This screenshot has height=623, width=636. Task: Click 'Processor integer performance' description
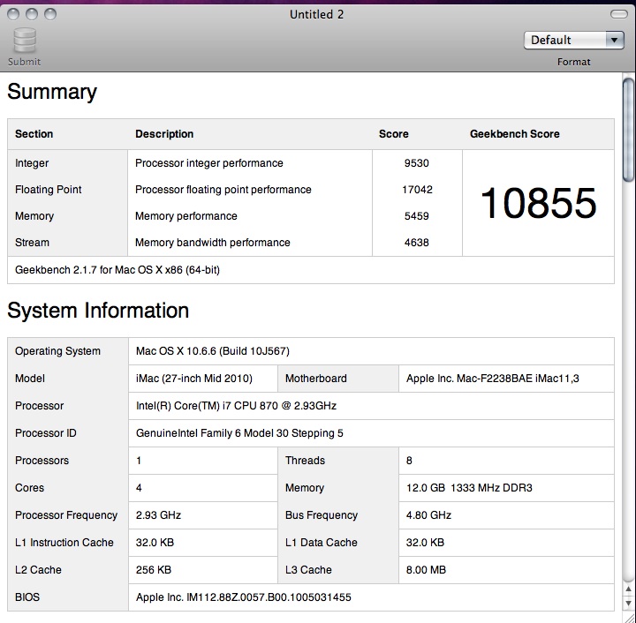[209, 163]
